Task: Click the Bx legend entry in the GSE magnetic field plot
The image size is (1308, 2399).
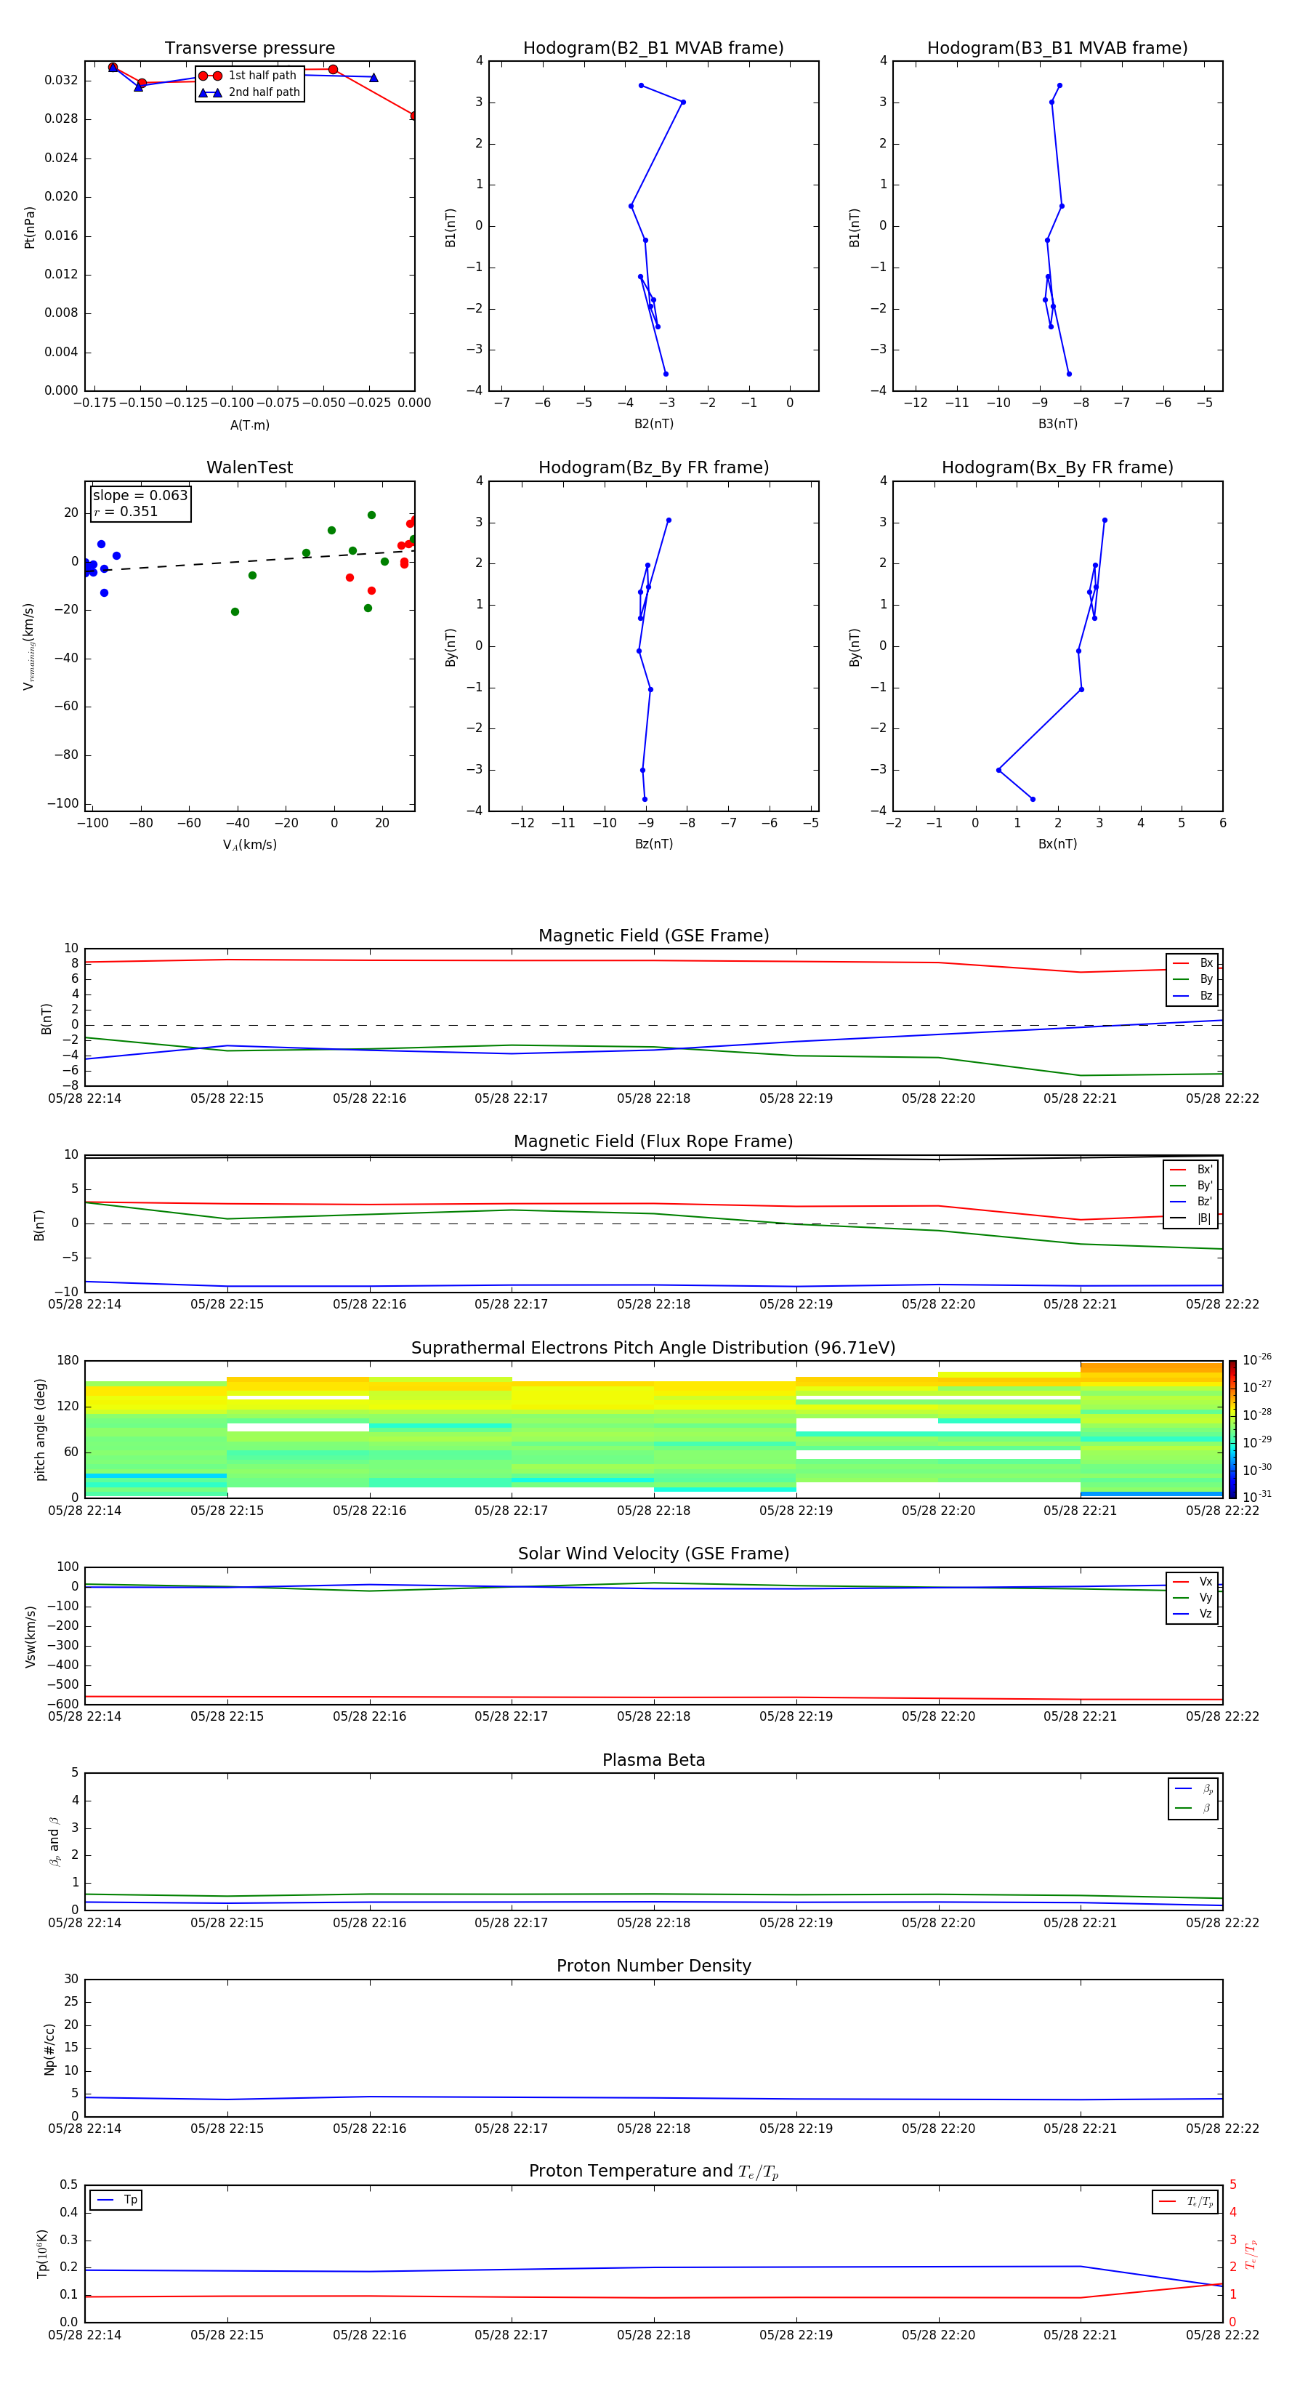Action: coord(1193,963)
